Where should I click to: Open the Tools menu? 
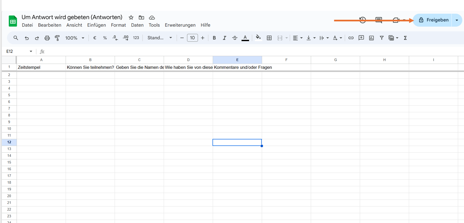(x=154, y=25)
